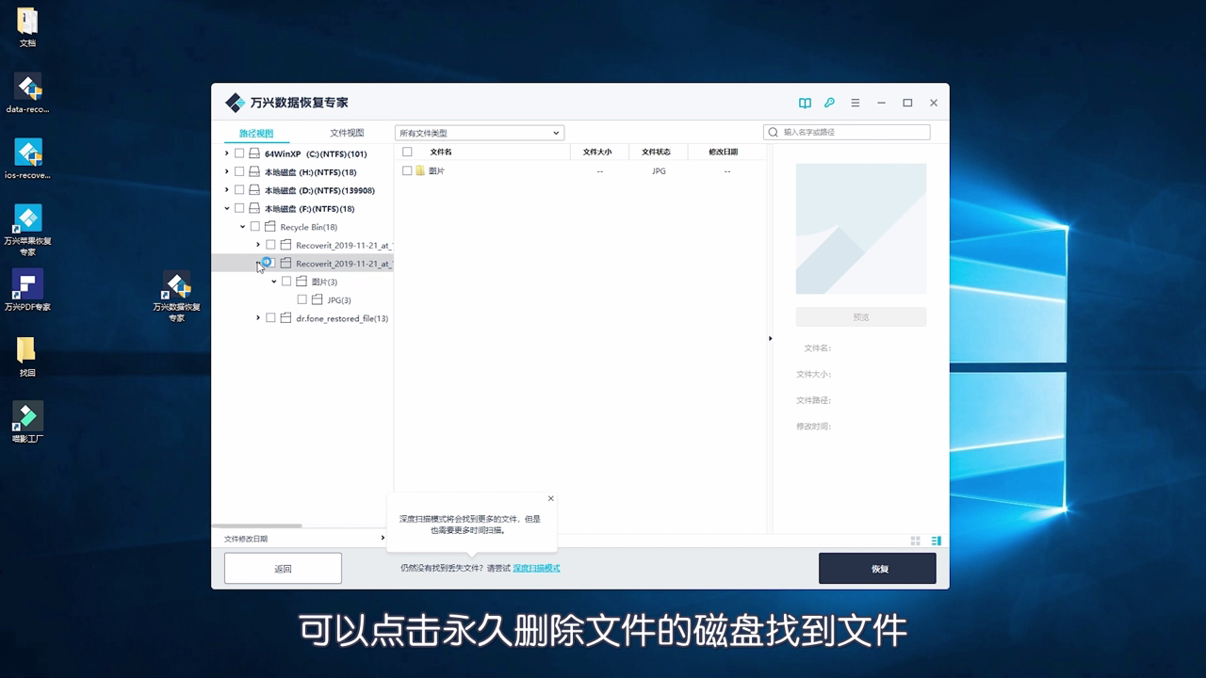This screenshot has width=1206, height=678.
Task: Click the 恢复 recover button
Action: [877, 568]
